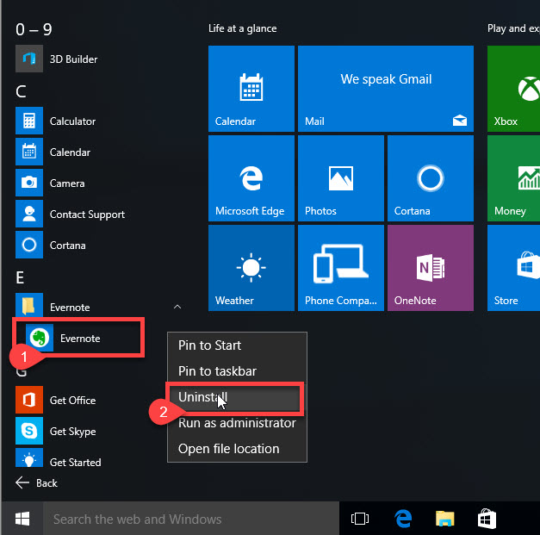
Task: Open Contact Support app
Action: (71, 214)
